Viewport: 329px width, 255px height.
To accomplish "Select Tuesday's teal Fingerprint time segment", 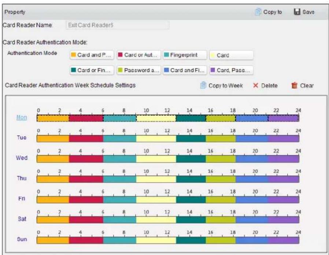I will coord(119,139).
